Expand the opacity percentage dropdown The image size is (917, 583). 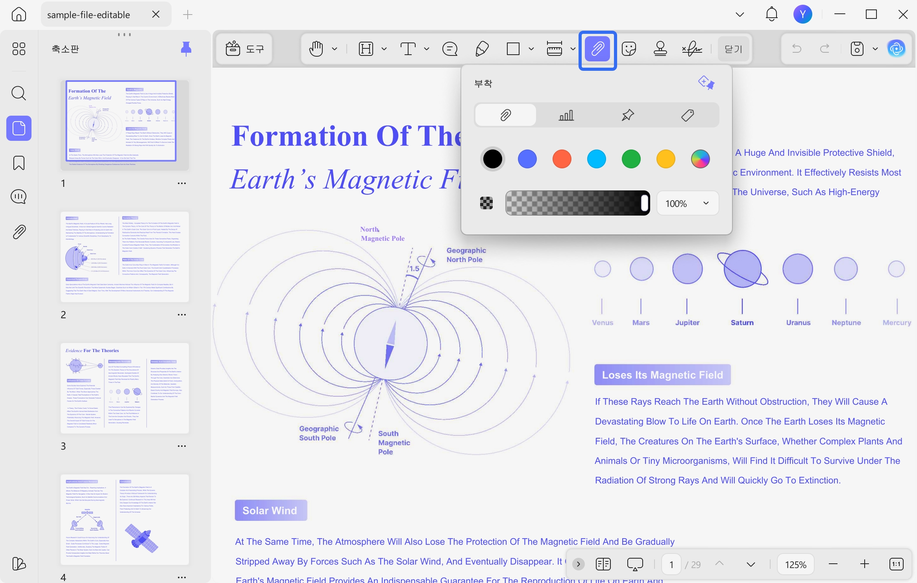(x=688, y=203)
